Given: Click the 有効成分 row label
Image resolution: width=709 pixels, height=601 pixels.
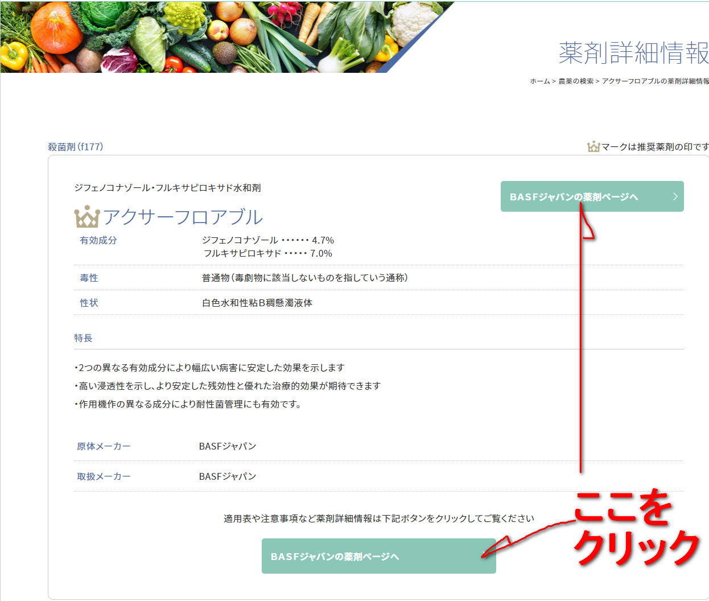Looking at the screenshot, I should coord(98,240).
